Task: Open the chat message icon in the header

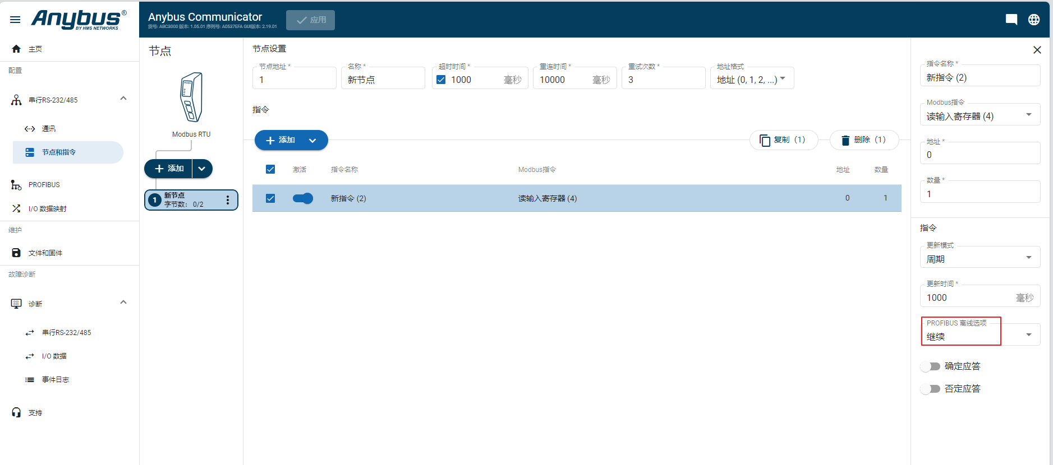Action: 1011,20
